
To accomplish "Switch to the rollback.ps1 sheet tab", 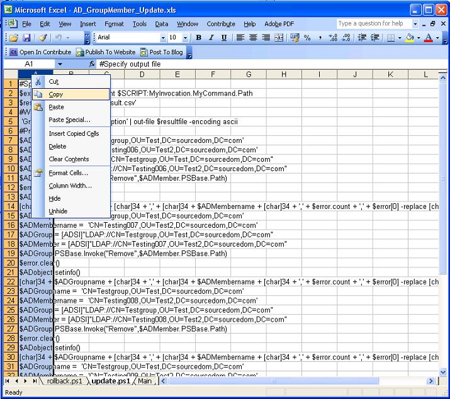I will tap(64, 381).
